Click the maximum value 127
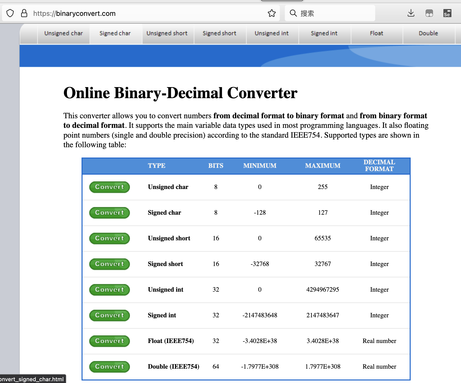 [323, 213]
